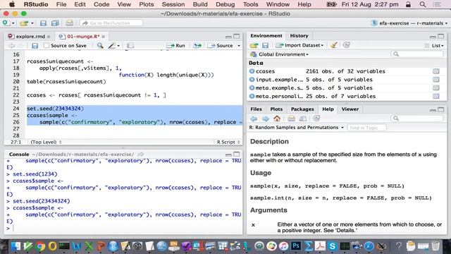The image size is (451, 254).
Task: Re-run previous code region icon
Action: pyautogui.click(x=197, y=45)
